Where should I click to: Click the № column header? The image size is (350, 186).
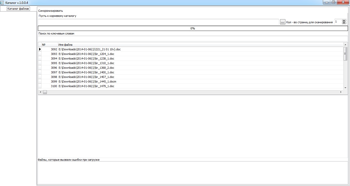tap(49, 45)
